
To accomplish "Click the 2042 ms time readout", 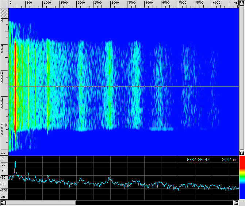I will (229, 160).
